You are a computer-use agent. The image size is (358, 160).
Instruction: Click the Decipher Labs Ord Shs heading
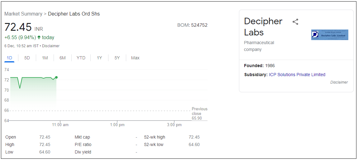pos(74,14)
